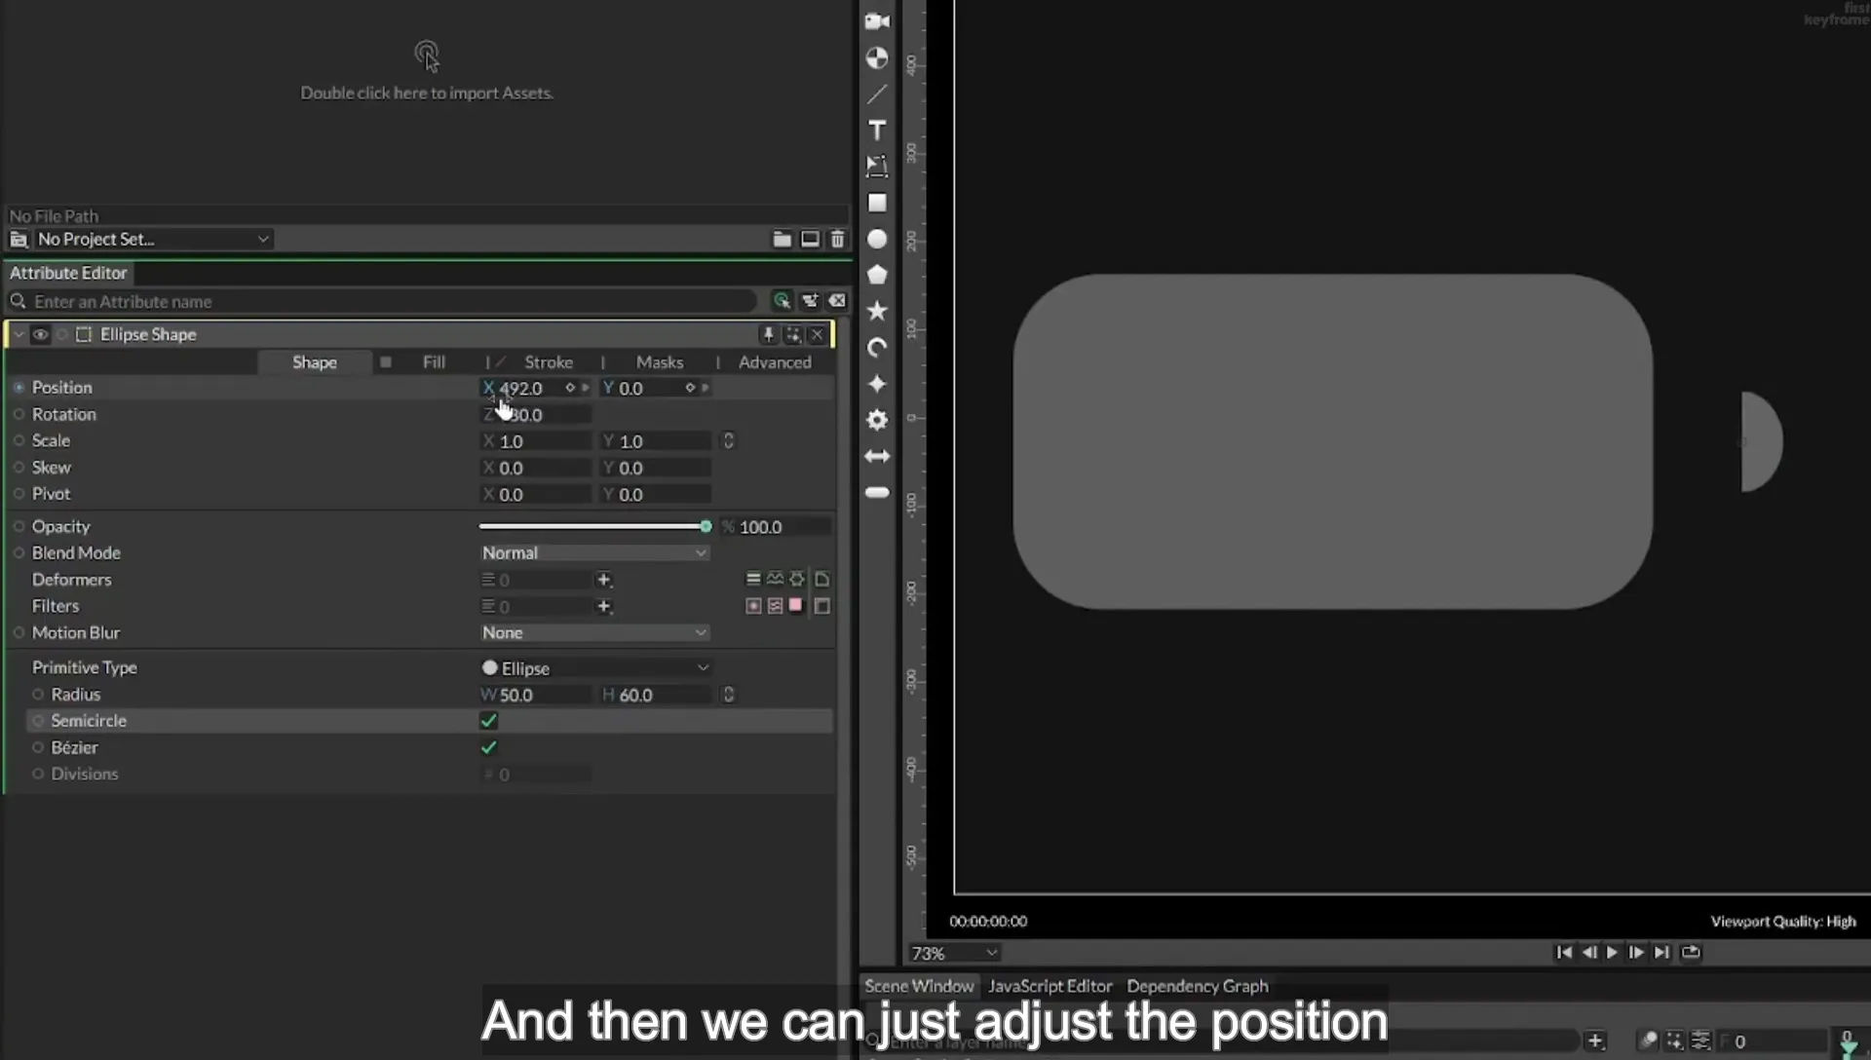Toggle the Rotation animation circle

tap(19, 414)
